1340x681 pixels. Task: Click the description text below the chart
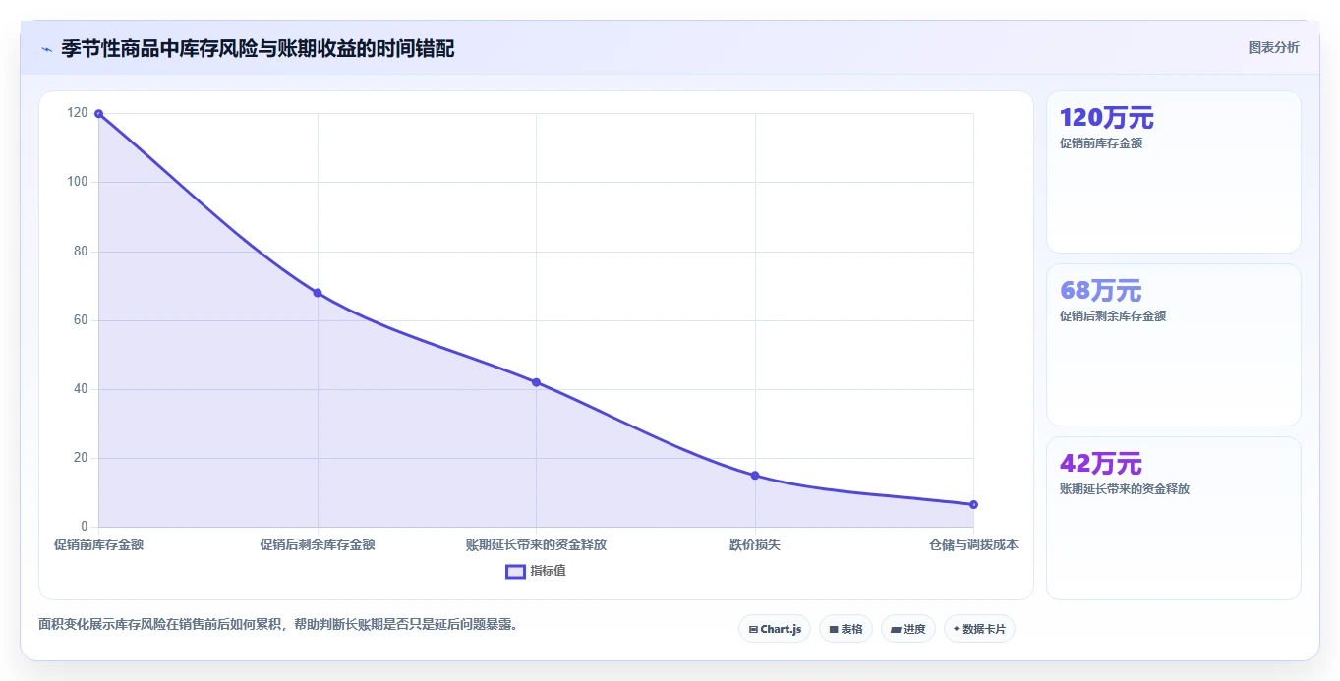(278, 624)
